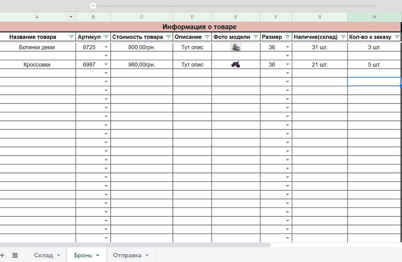The width and height of the screenshot is (402, 262).
Task: Open the empty article dropdown below 8725
Action: click(106, 56)
